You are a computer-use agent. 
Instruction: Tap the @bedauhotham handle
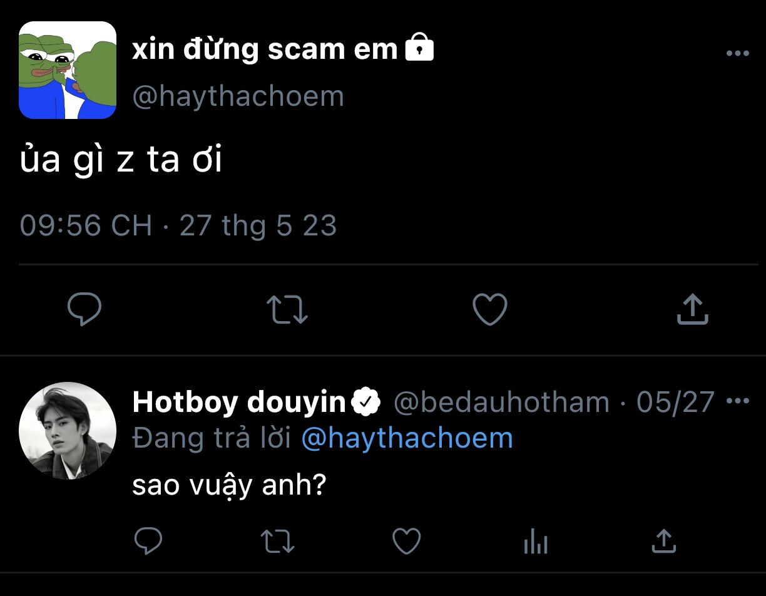(501, 402)
